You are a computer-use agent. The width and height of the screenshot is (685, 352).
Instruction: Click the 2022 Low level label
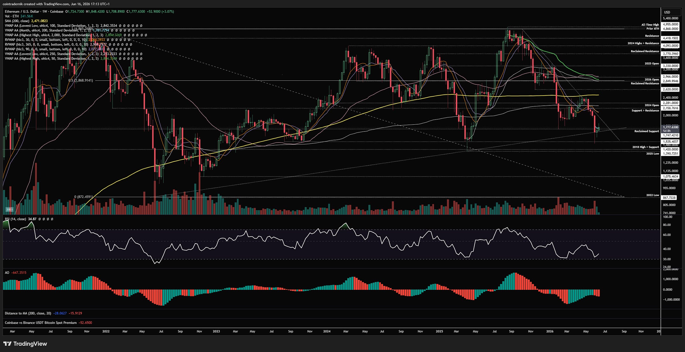click(x=653, y=195)
